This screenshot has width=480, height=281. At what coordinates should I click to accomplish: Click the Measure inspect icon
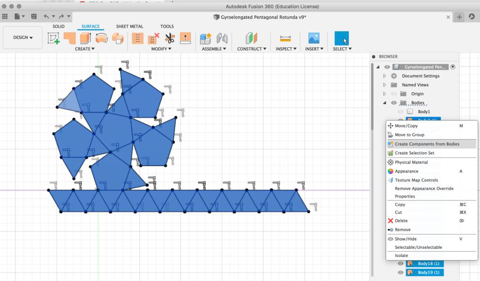pos(286,38)
